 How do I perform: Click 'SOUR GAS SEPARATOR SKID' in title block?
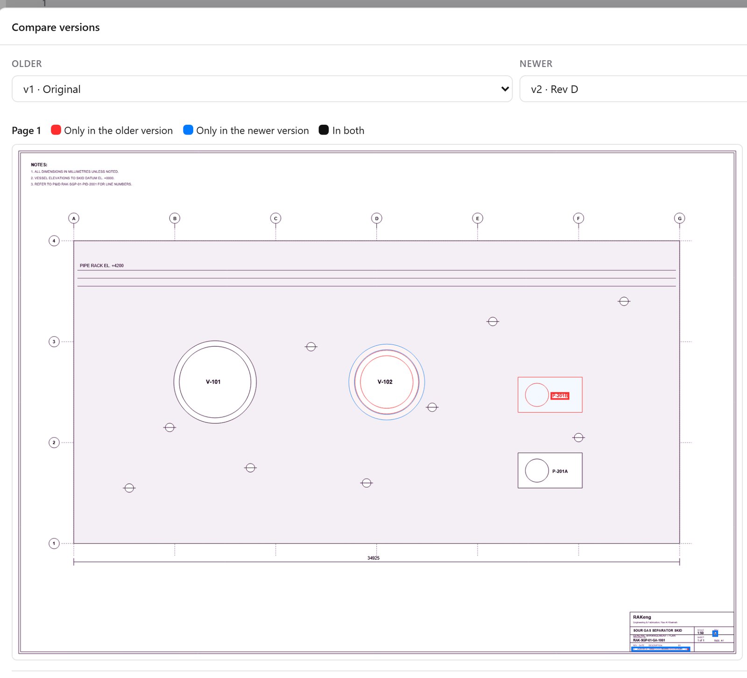click(x=657, y=630)
